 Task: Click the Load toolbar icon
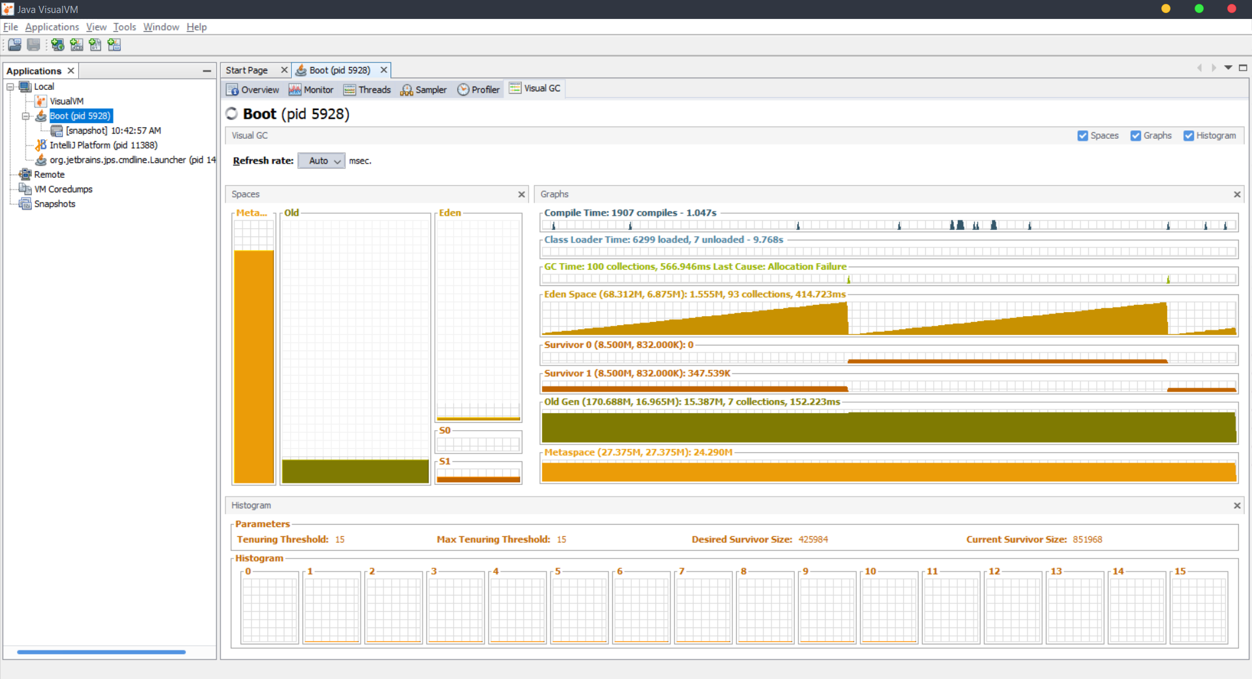pos(14,45)
